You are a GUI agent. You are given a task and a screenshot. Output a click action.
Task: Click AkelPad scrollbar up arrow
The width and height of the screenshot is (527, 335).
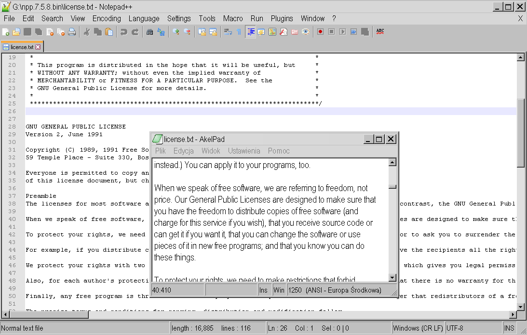(392, 163)
